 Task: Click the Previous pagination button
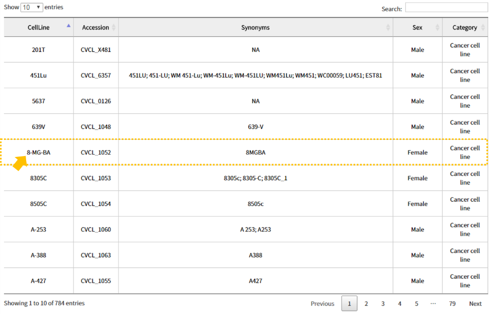pos(322,304)
